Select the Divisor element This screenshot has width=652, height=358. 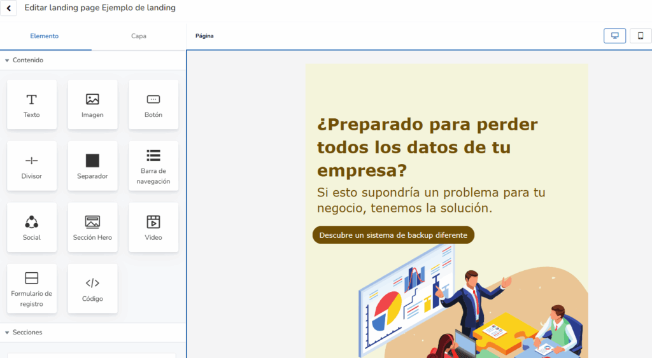click(31, 166)
